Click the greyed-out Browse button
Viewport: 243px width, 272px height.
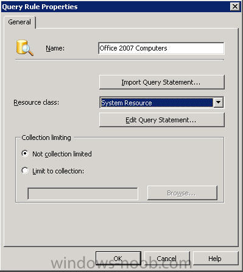[x=182, y=193]
